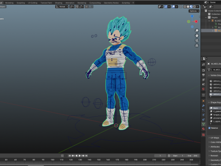Click the Z axis on navigation gizmo
The height and width of the screenshot is (166, 221).
click(192, 16)
